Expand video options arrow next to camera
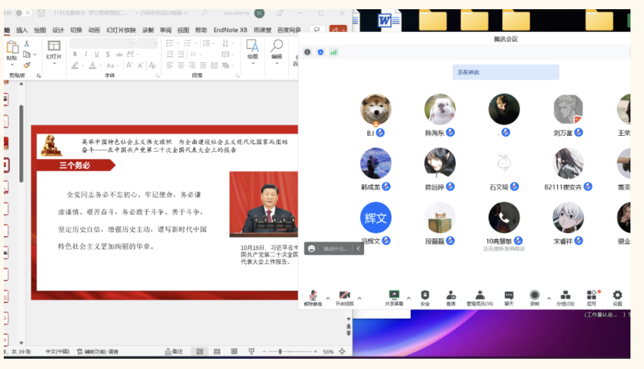644x369 pixels. coord(359,298)
